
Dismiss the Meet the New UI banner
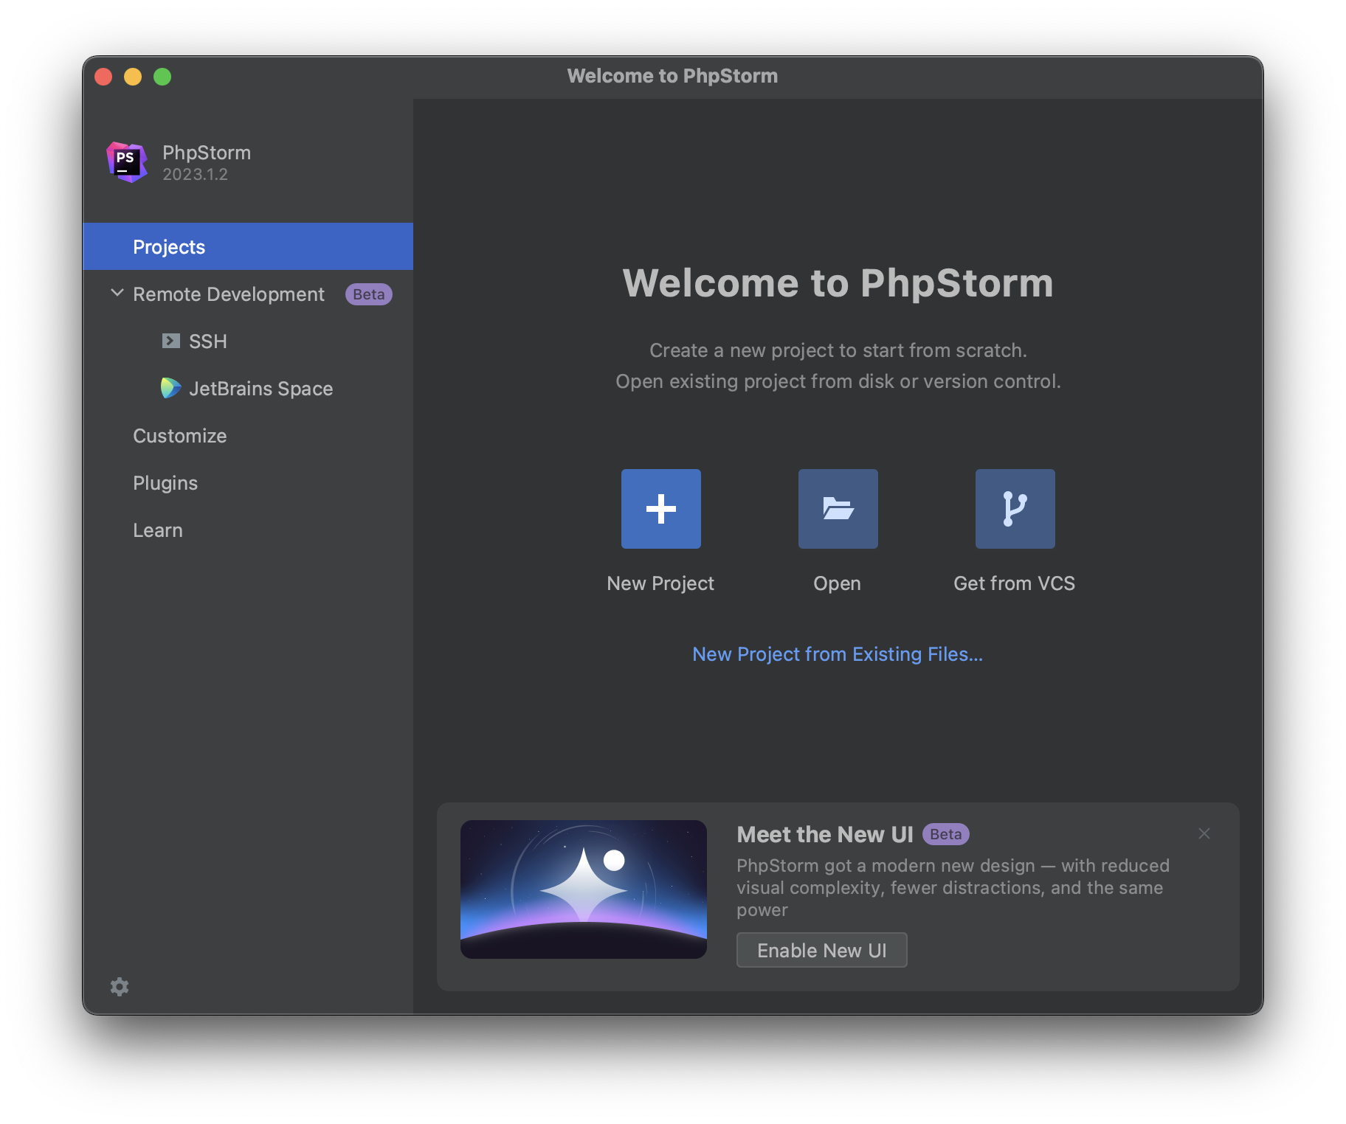tap(1204, 833)
